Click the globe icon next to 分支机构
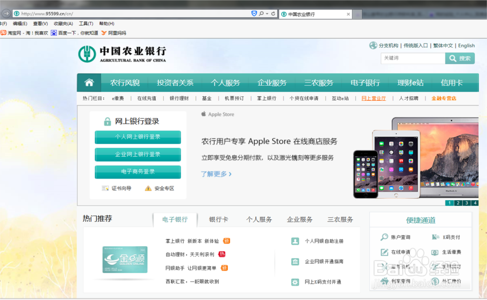 [373, 45]
